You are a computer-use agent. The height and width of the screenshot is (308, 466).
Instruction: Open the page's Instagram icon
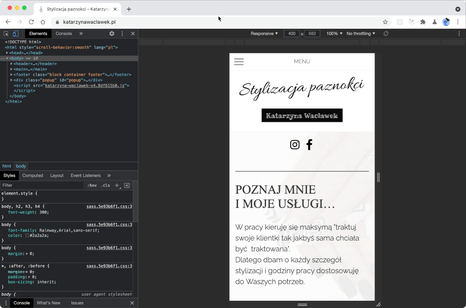[295, 144]
